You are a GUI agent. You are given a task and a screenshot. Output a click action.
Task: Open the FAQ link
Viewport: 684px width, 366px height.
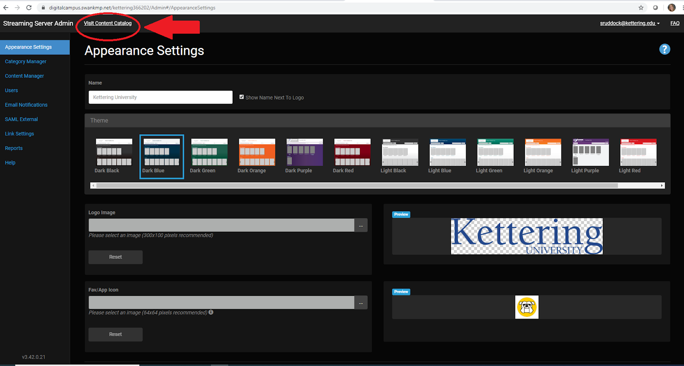pyautogui.click(x=675, y=23)
